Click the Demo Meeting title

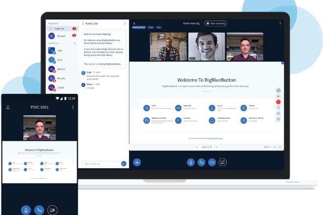191,23
